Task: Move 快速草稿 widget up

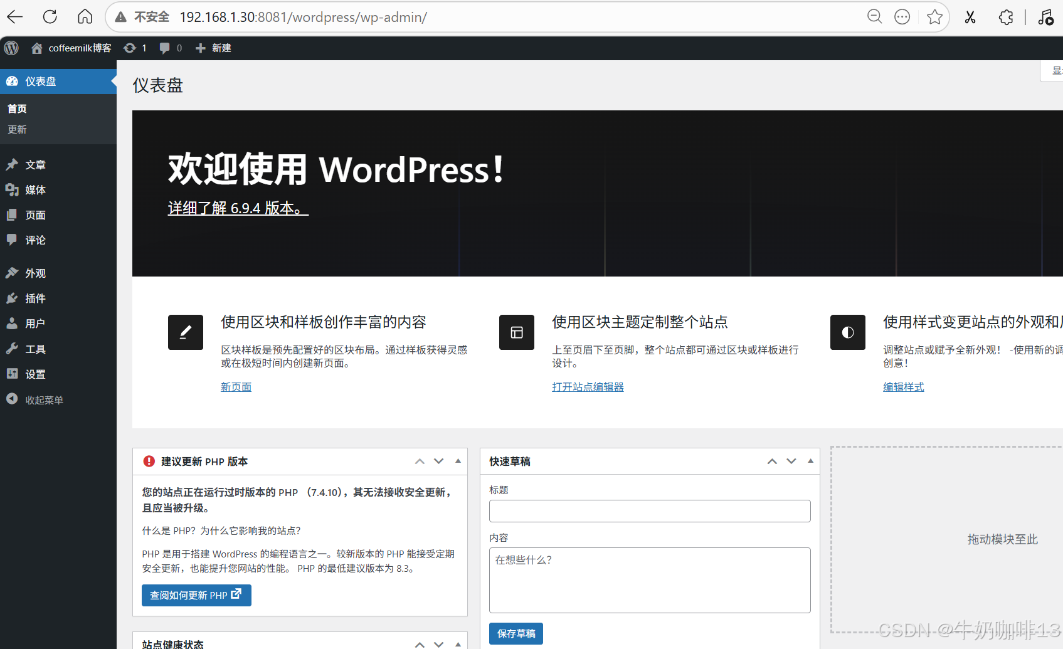Action: tap(772, 462)
